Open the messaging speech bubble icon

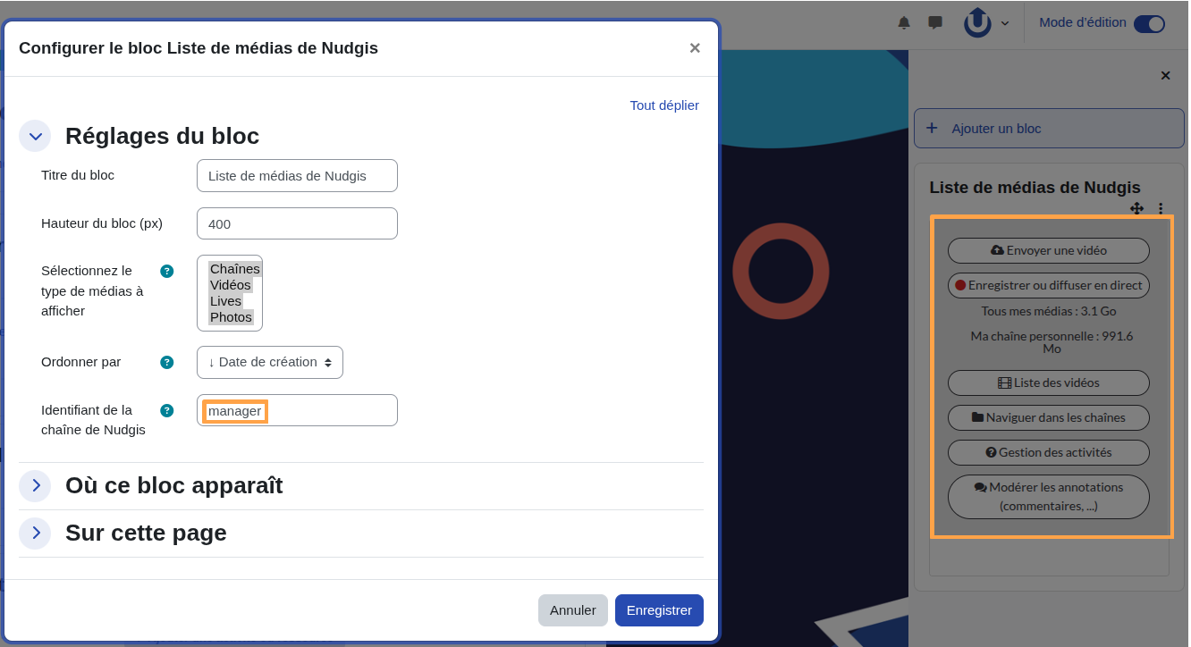[x=935, y=22]
